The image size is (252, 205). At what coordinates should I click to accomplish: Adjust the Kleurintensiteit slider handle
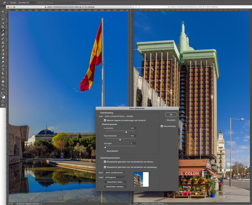120,140
